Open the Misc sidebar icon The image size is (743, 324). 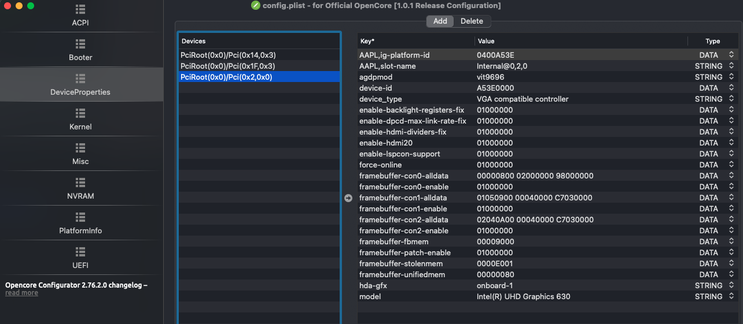pos(80,148)
